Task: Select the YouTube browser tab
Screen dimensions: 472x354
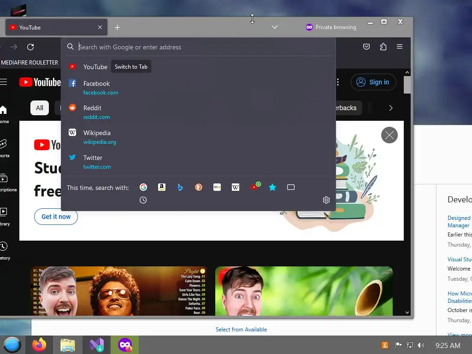Action: click(x=56, y=27)
